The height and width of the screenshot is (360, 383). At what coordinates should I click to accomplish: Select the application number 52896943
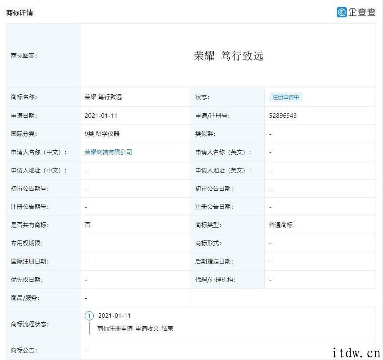pyautogui.click(x=283, y=116)
